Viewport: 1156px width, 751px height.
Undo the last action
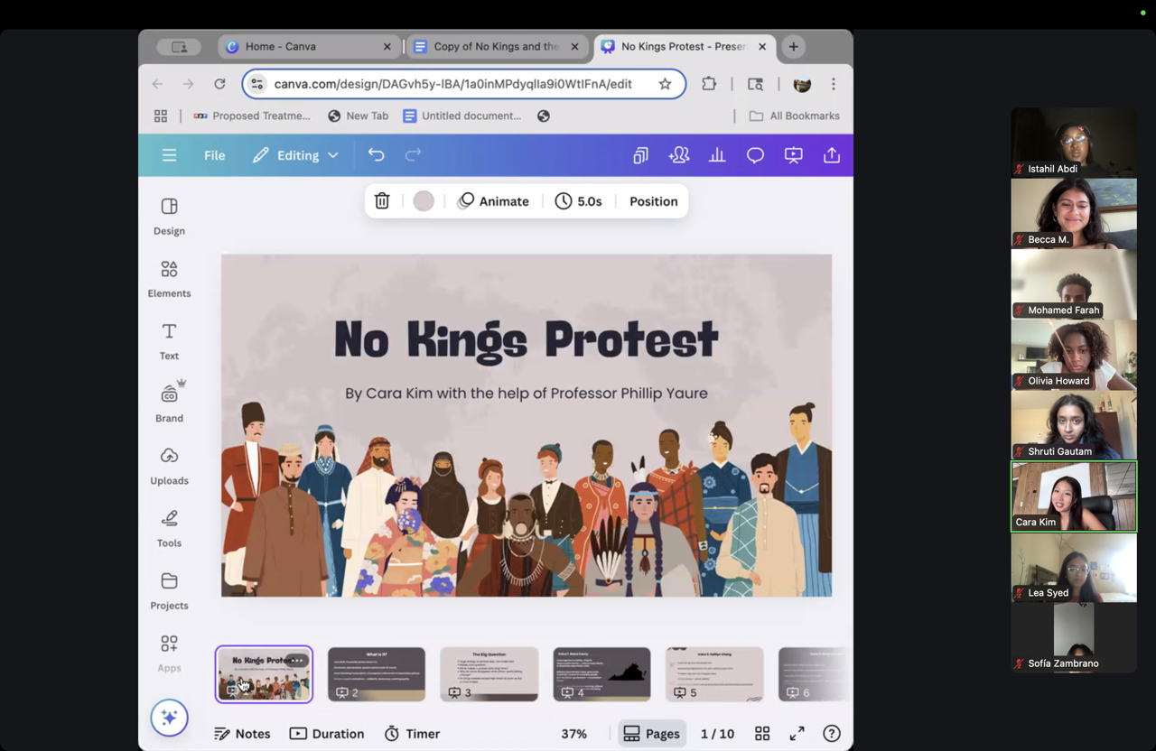click(x=376, y=155)
